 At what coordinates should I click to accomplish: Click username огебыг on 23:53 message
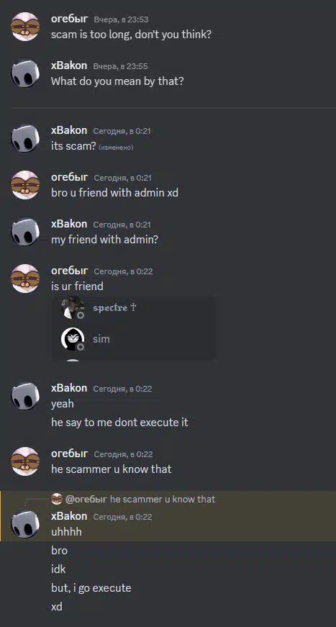70,19
